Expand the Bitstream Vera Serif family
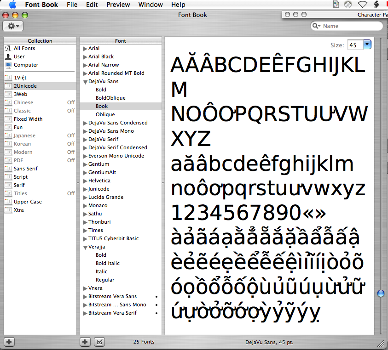 coord(85,313)
